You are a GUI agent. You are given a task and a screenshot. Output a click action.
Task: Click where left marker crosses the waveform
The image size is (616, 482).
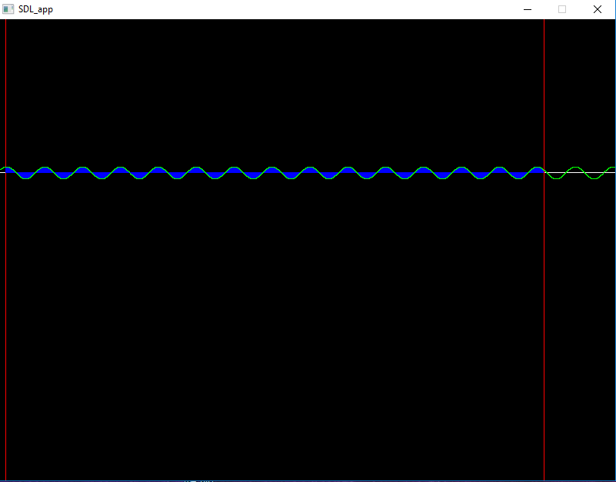(5, 168)
